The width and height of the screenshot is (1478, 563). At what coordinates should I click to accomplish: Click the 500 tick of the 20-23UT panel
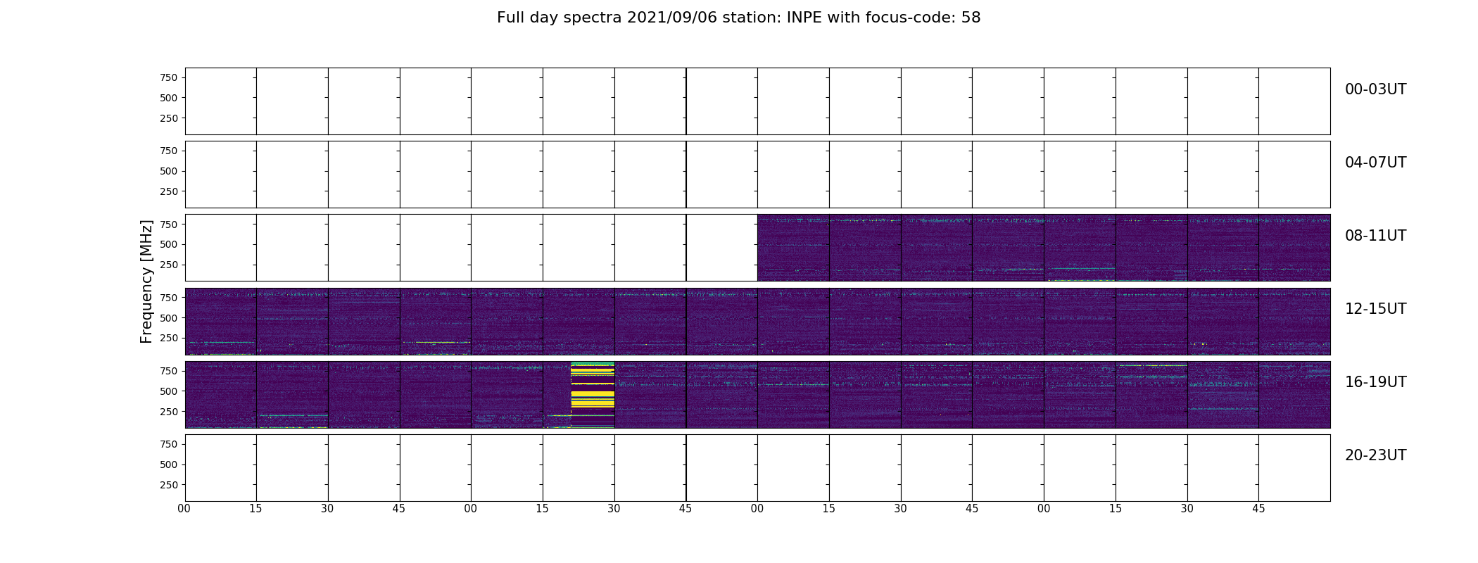click(x=168, y=464)
